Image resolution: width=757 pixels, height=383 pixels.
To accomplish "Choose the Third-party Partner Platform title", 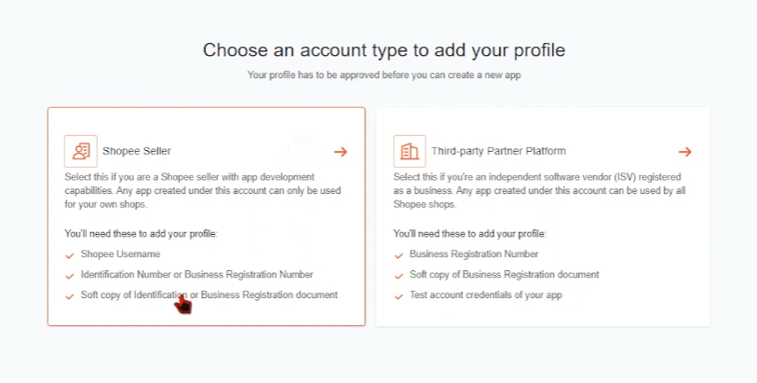I will (499, 151).
